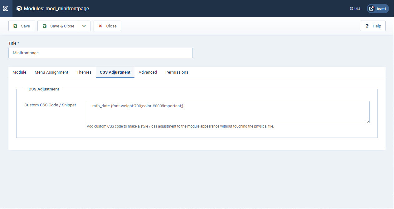
Task: Switch to the Advanced tab
Action: pos(148,72)
